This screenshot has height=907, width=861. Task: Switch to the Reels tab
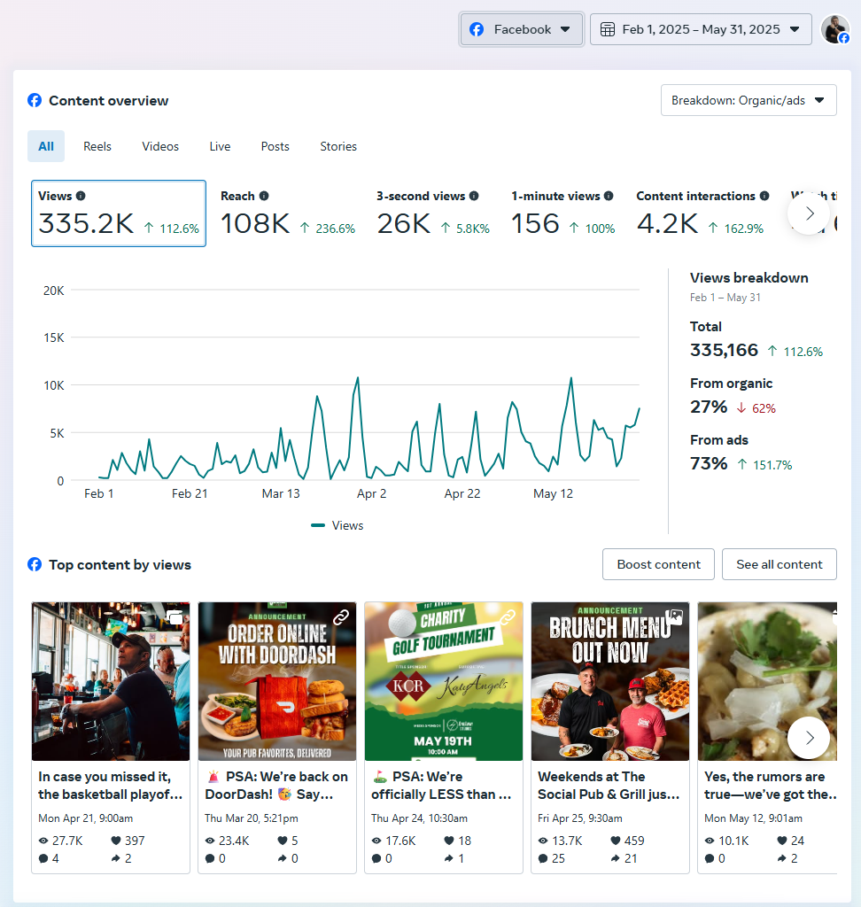pos(97,146)
